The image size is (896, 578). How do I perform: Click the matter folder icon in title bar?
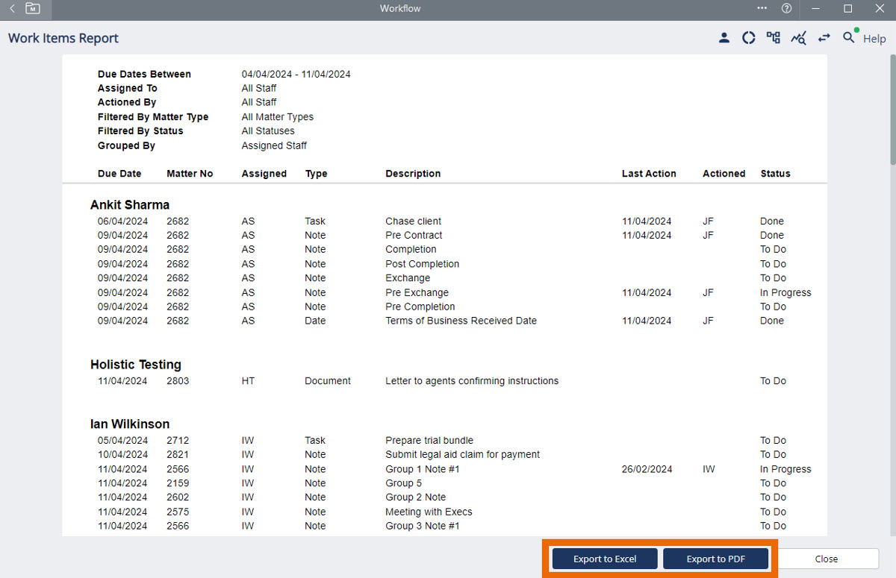pos(33,9)
